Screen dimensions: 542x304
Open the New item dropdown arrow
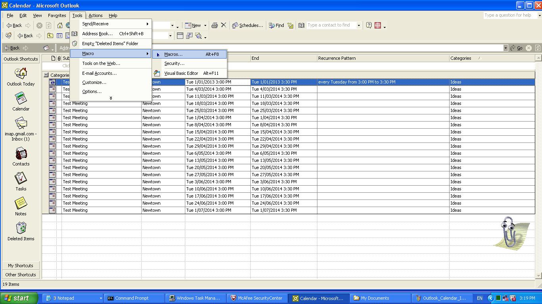click(205, 25)
